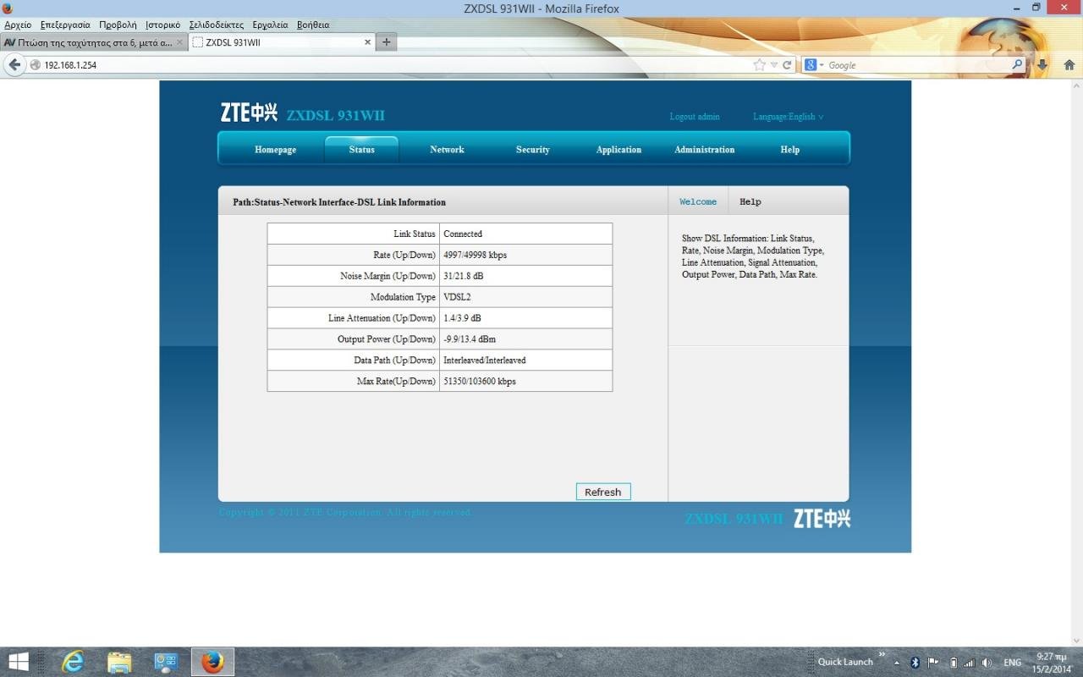Screen dimensions: 1083x677
Task: Select the modulation type value VDSL2
Action: [x=457, y=297]
